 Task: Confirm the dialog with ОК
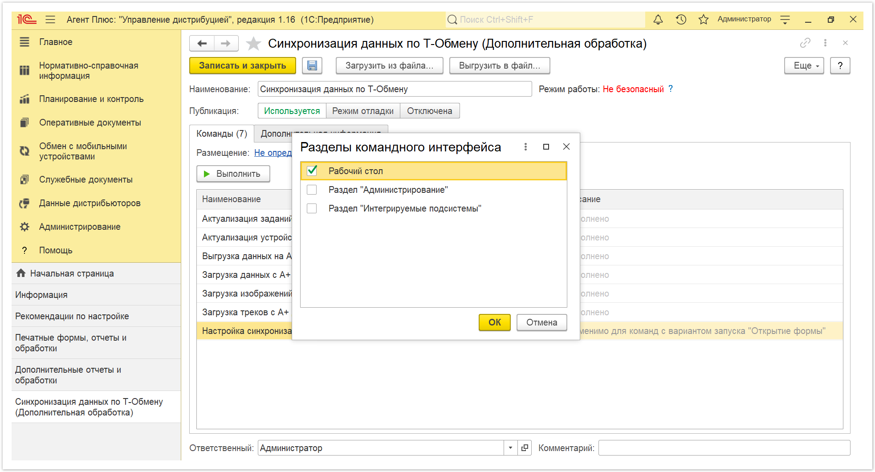click(495, 322)
